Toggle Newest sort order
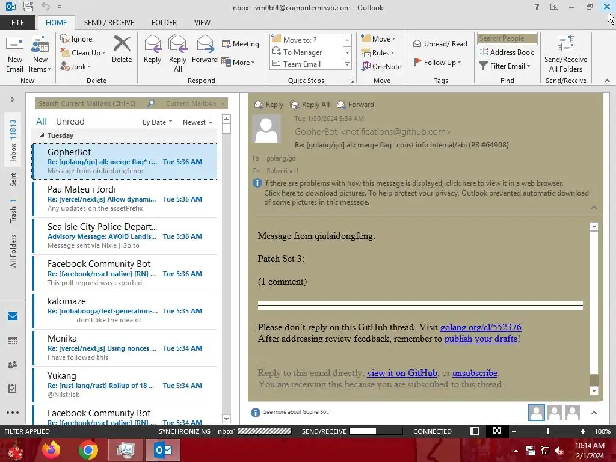The width and height of the screenshot is (616, 462). [197, 122]
